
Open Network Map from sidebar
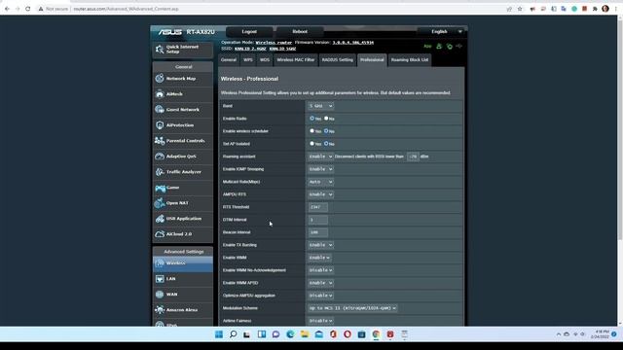[183, 79]
